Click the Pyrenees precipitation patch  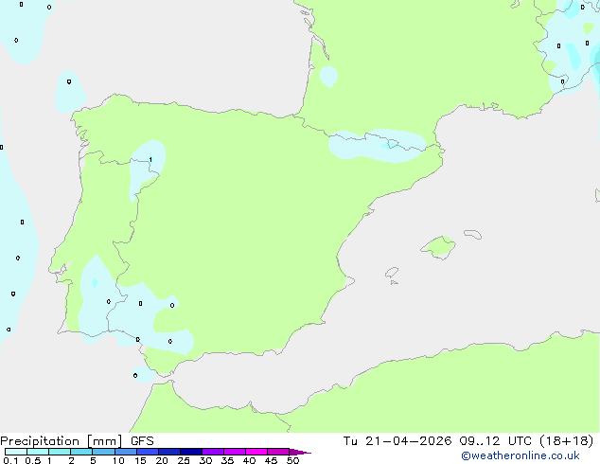(x=378, y=146)
